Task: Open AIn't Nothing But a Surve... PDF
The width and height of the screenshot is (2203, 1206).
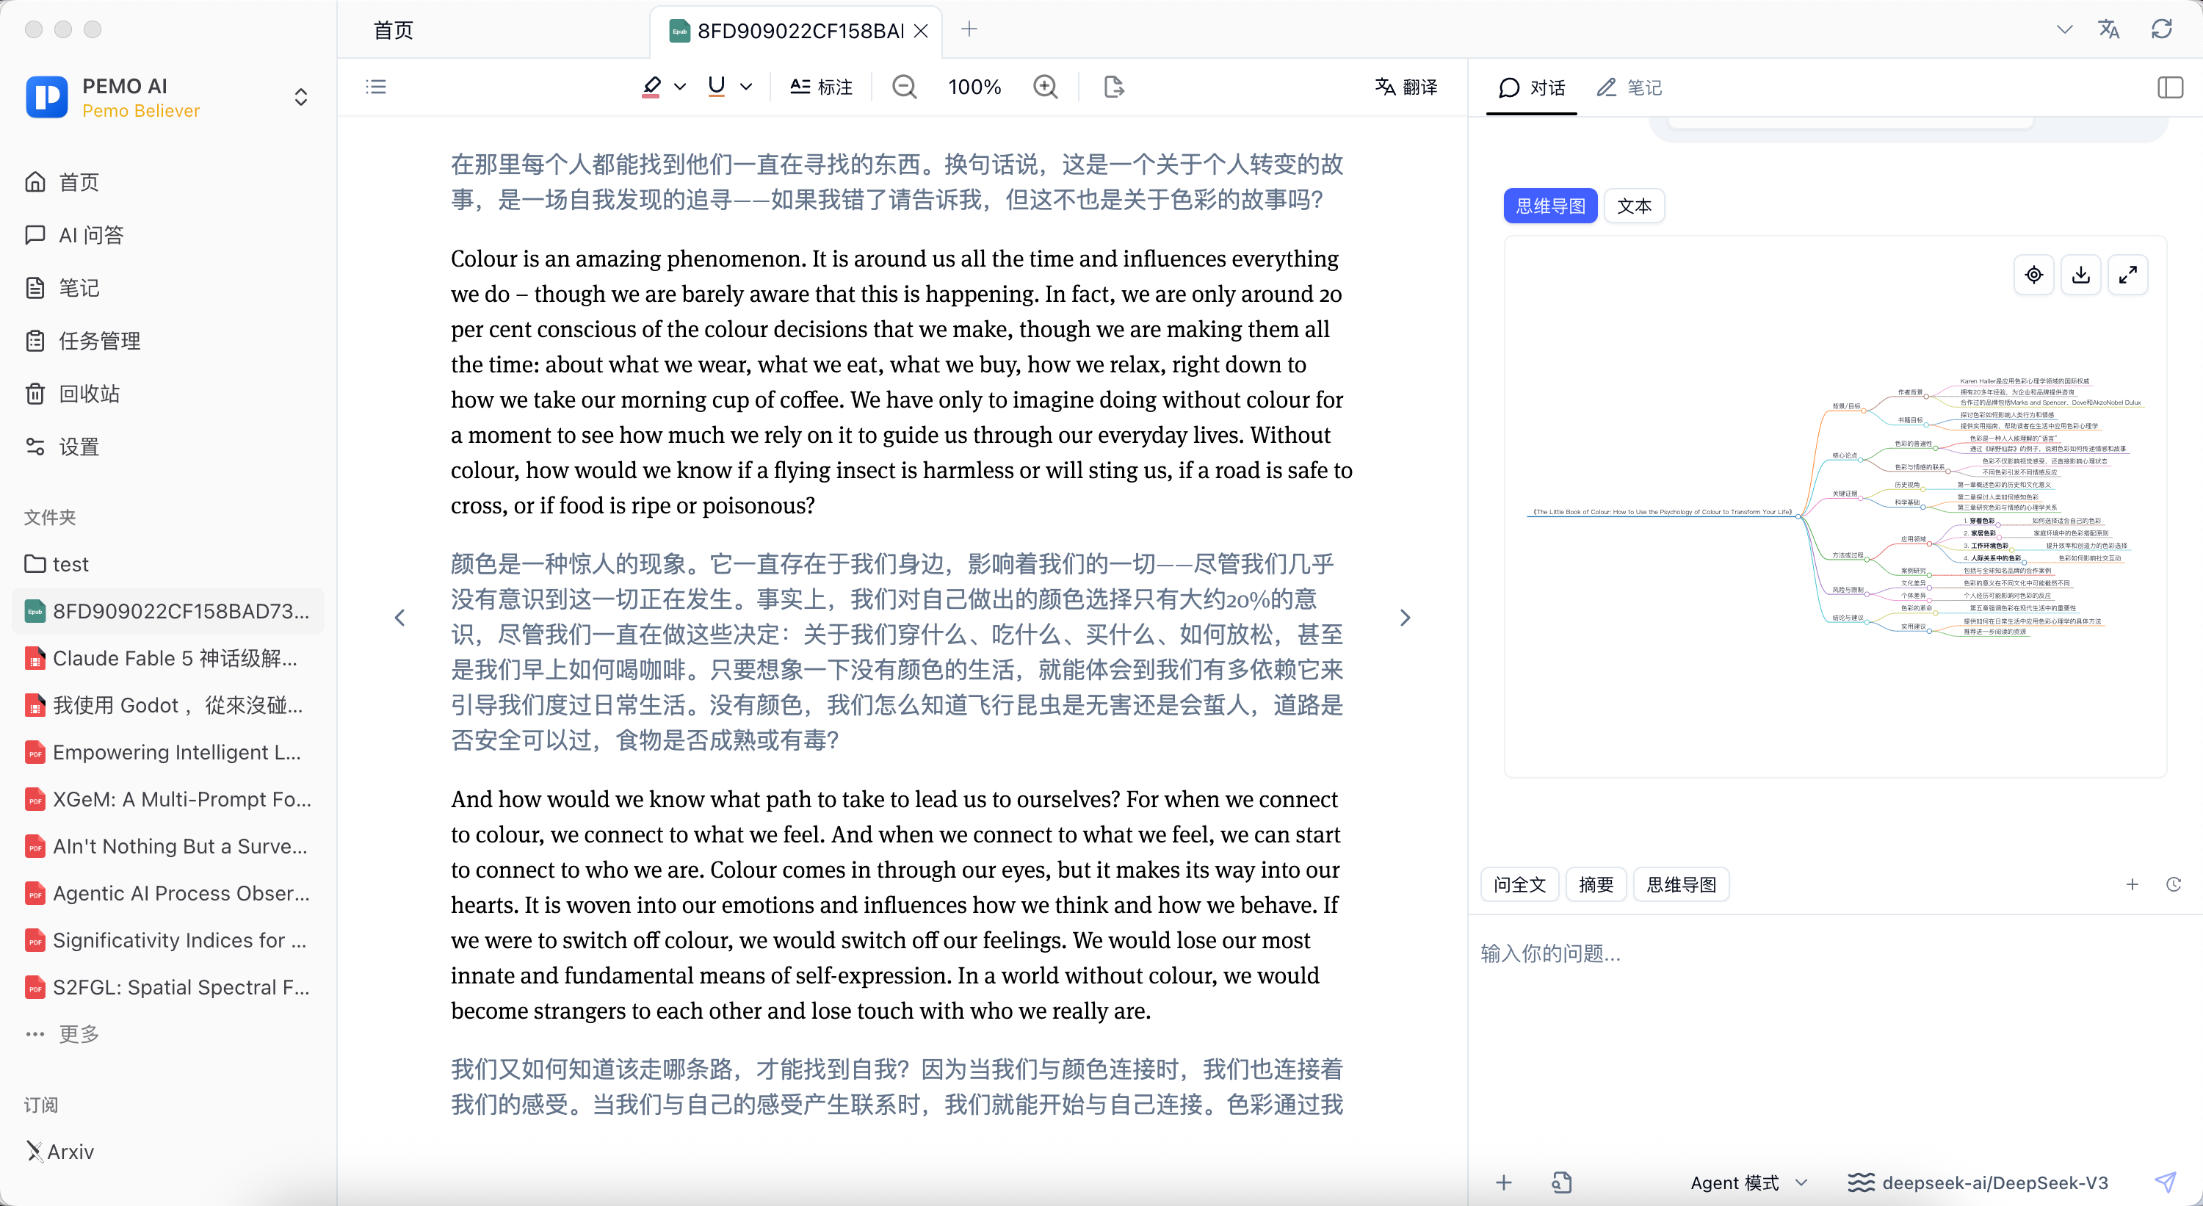Action: tap(167, 846)
